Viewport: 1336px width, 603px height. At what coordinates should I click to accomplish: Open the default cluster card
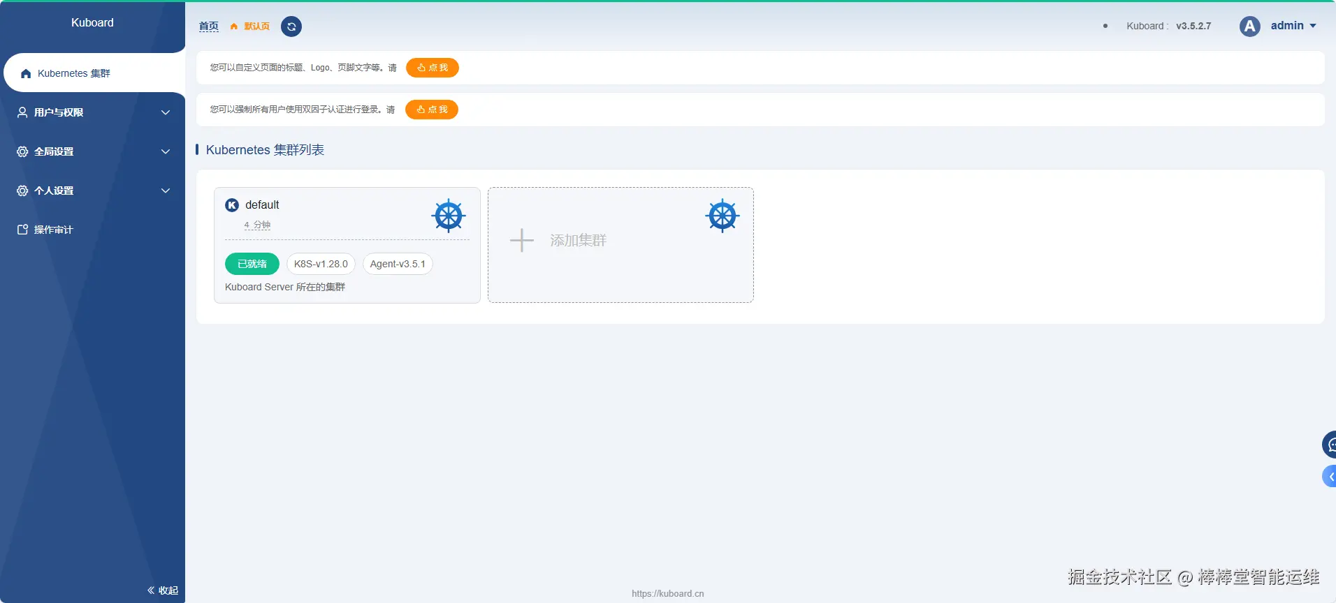click(347, 245)
